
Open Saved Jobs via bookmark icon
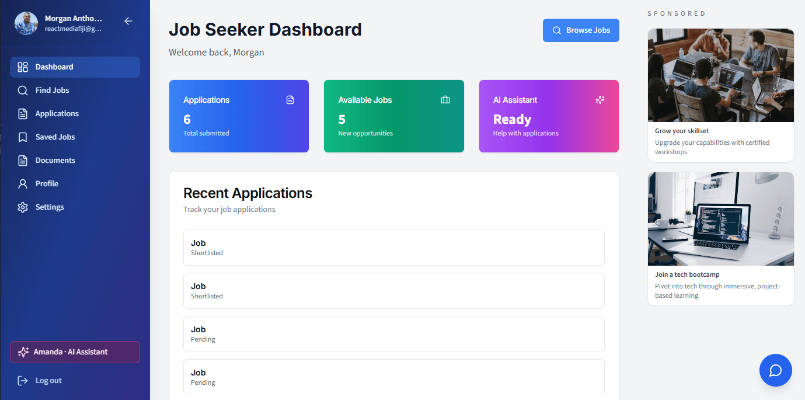coord(23,137)
